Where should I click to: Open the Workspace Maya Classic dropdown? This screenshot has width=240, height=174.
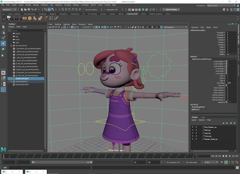pyautogui.click(x=221, y=6)
